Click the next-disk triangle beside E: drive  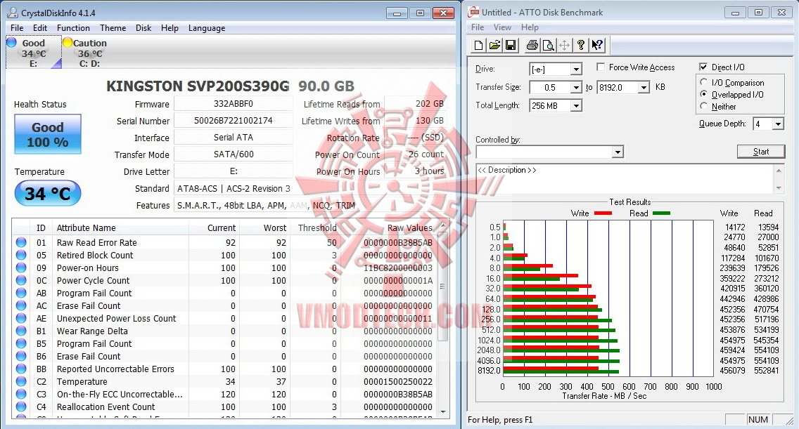click(x=57, y=63)
